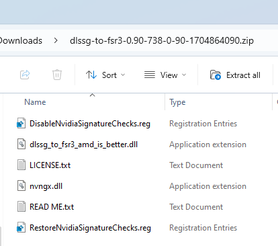Screen dimensions: 278x246
Task: Select nvngx.dll file name
Action: coord(46,186)
